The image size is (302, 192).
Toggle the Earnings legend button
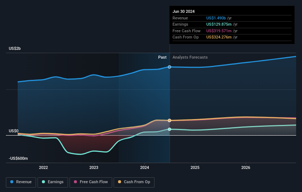(x=53, y=182)
